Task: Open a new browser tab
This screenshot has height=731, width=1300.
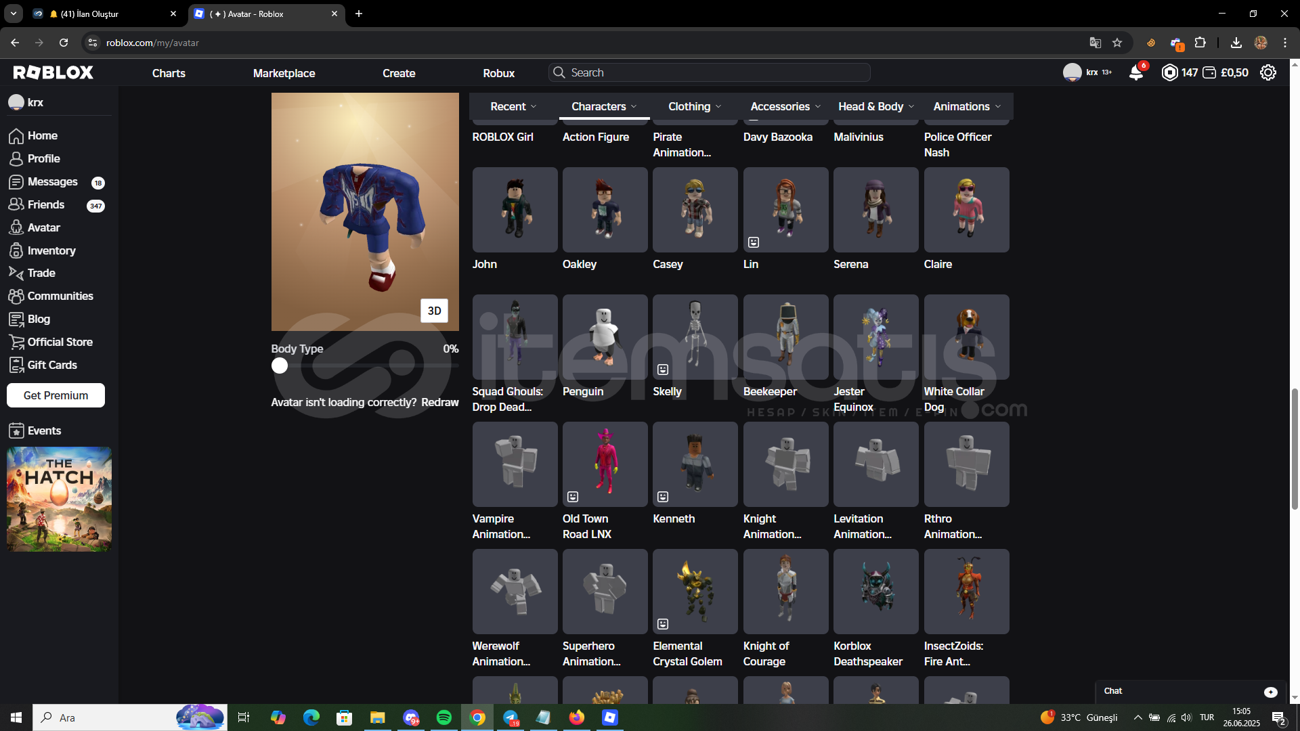Action: point(359,14)
